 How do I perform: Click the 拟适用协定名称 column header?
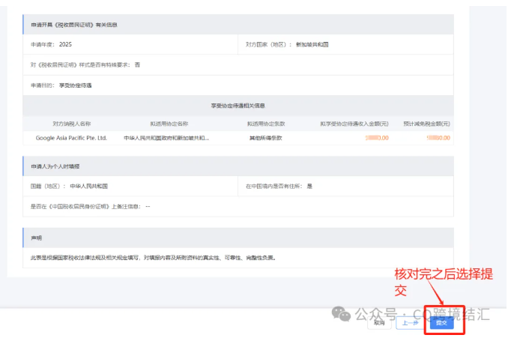pos(169,124)
